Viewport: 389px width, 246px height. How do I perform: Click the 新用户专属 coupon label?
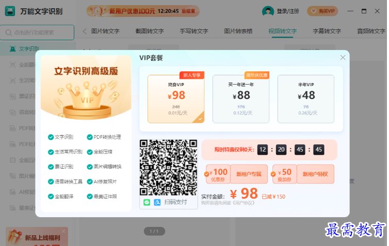(249, 174)
